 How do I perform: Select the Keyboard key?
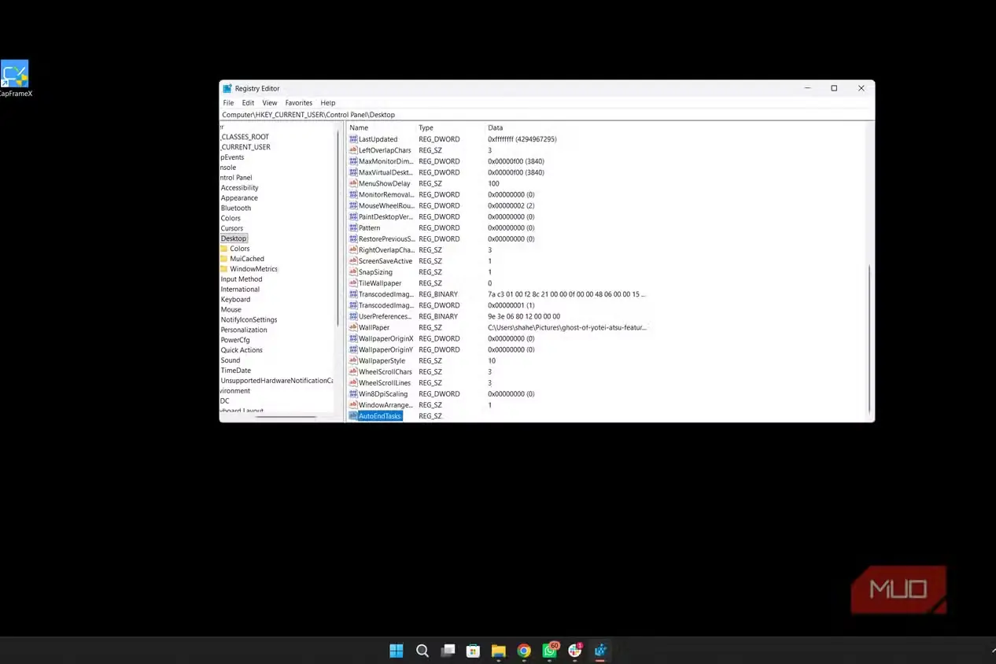(235, 300)
